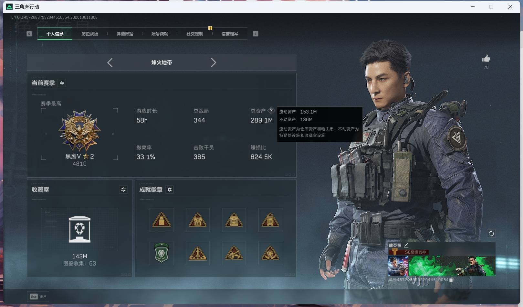Click the 图鉴收集: 63 text

[79, 263]
